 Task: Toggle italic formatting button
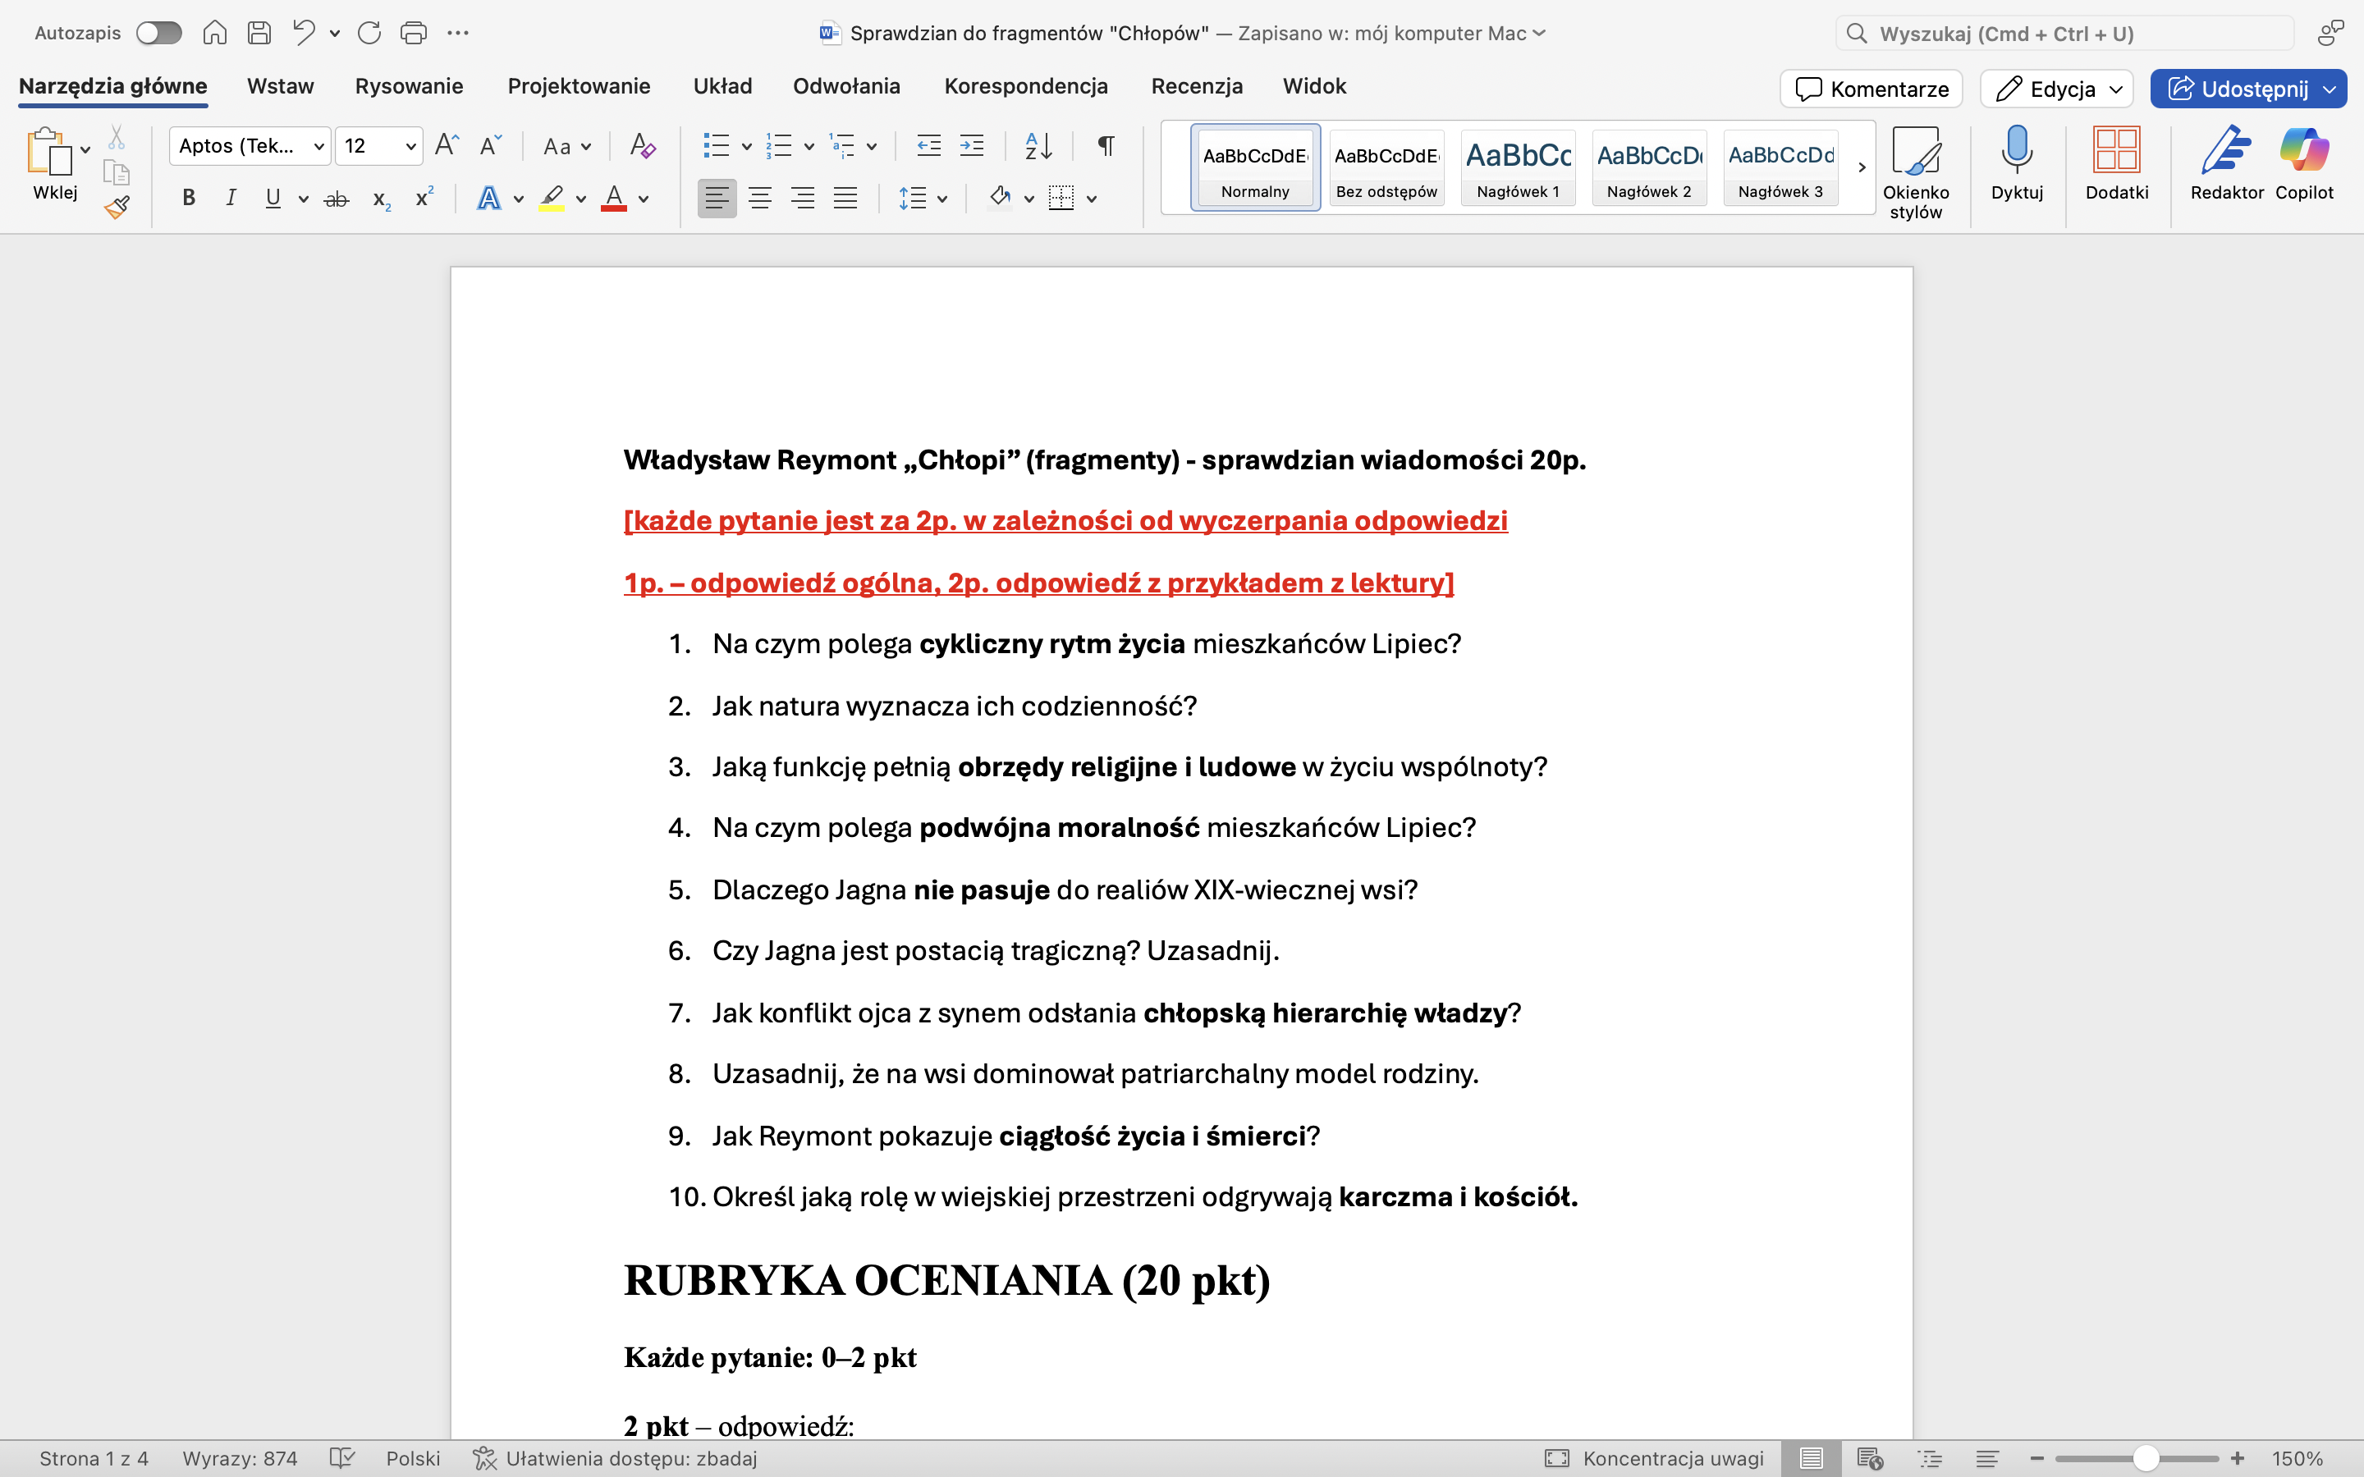click(231, 199)
